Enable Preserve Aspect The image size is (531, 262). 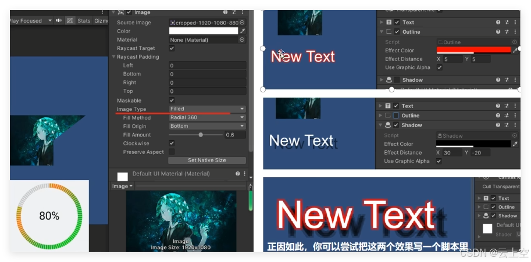click(x=172, y=152)
